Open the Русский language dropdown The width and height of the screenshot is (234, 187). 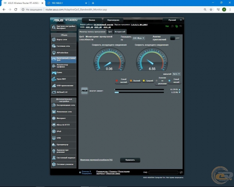173,20
